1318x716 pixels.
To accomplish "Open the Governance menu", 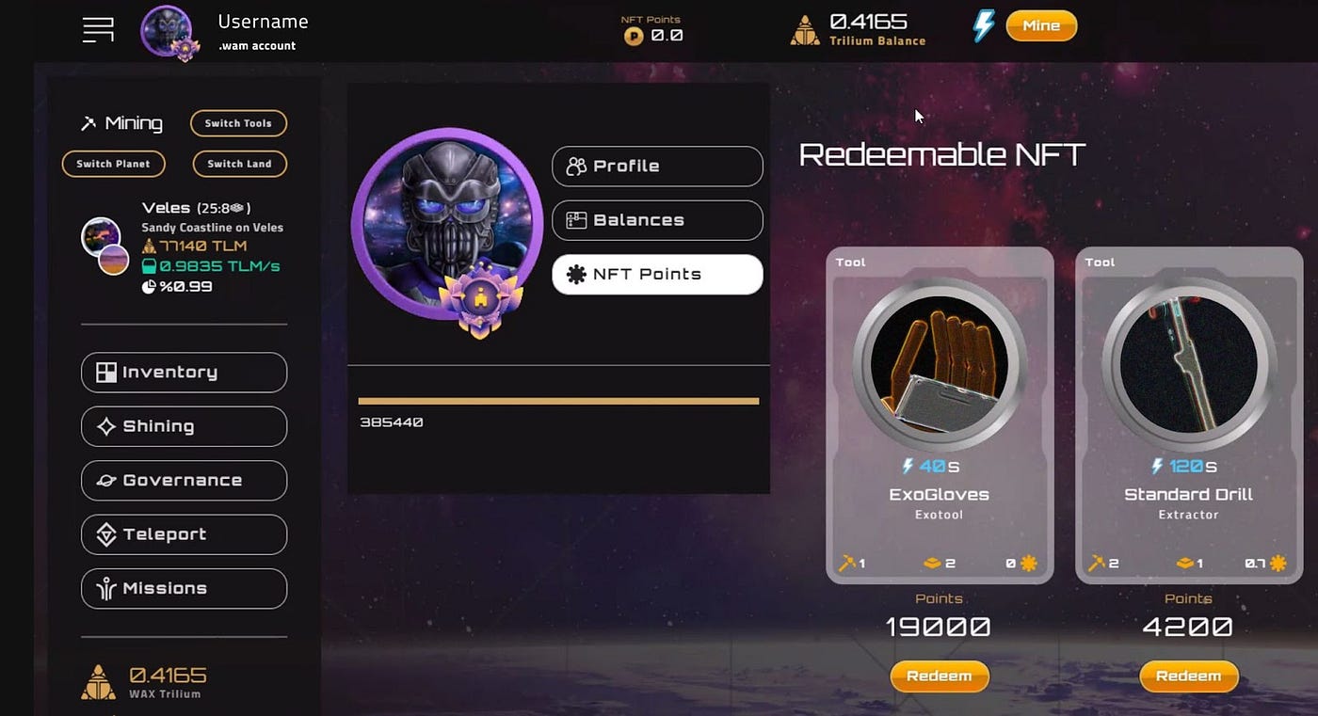I will (x=185, y=481).
